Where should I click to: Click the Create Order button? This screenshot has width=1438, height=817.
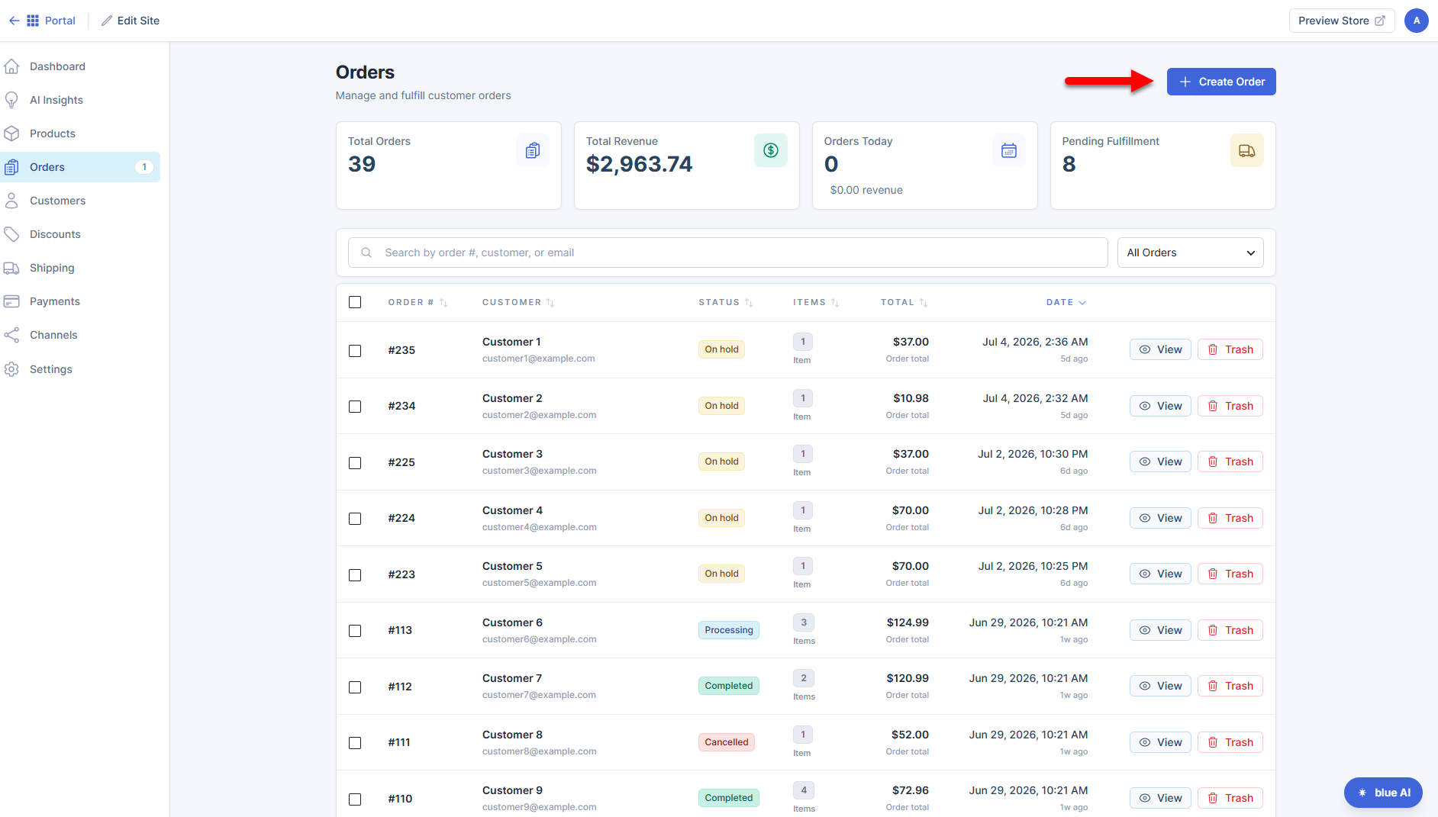coord(1221,82)
